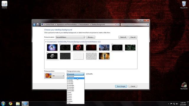This screenshot has width=189, height=106.
Task: Expand the Control Panel breadcrumb arrow
Action: [56, 24]
